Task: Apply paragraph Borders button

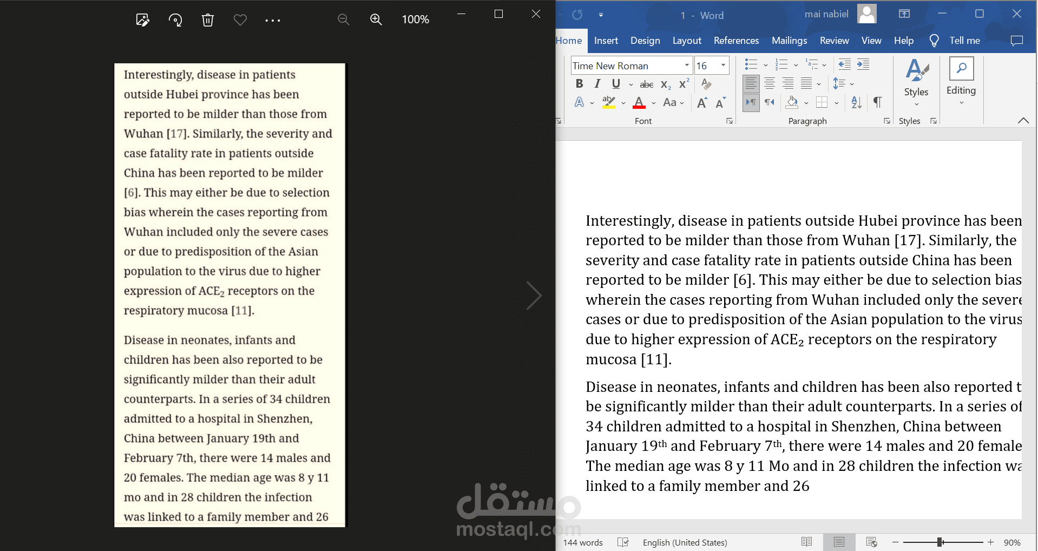Action: 822,102
